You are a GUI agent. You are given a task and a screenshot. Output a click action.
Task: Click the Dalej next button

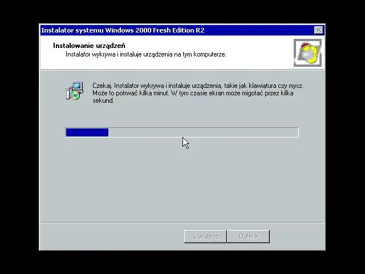click(x=249, y=236)
